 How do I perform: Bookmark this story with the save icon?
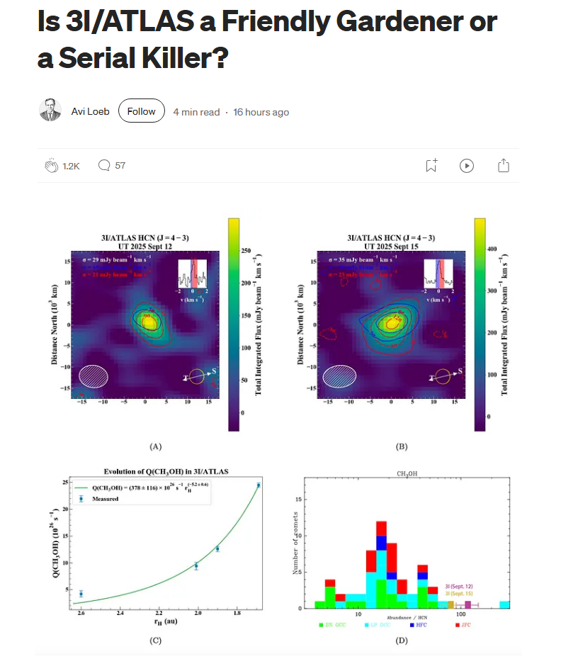[x=431, y=166]
